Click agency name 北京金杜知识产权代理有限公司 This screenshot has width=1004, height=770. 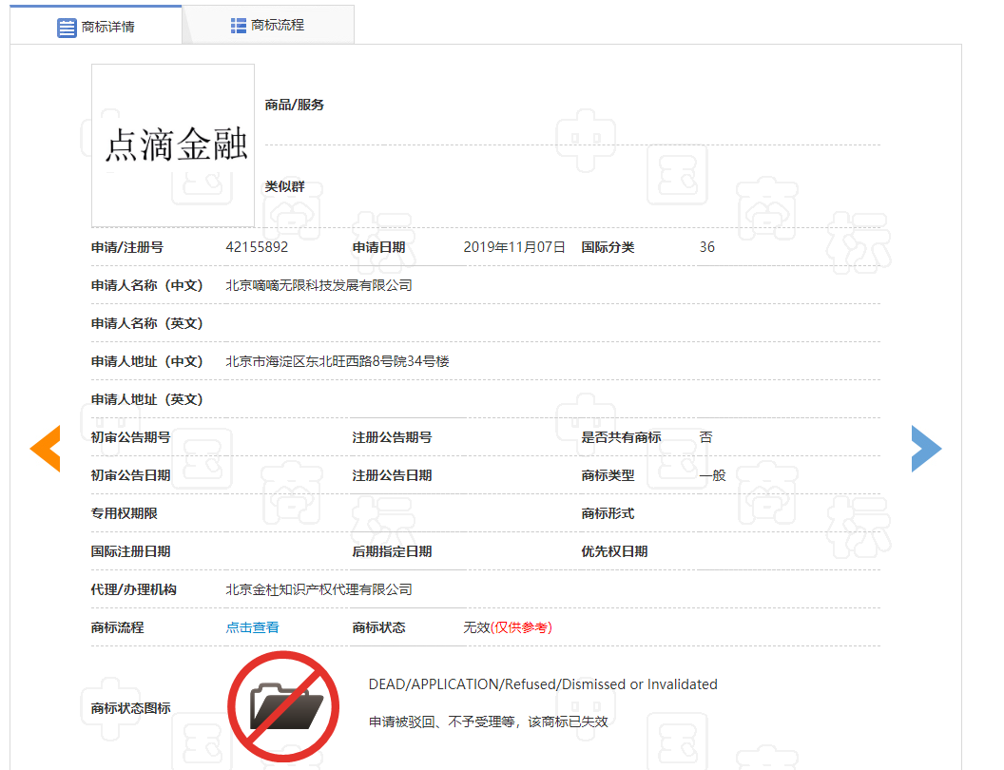(319, 589)
